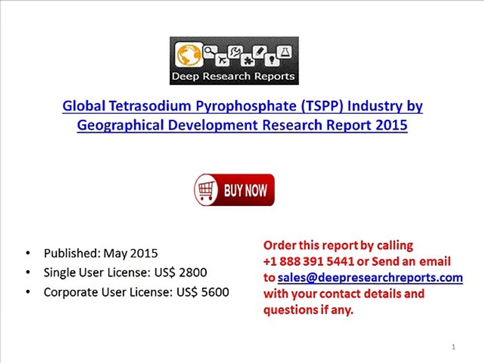The width and height of the screenshot is (484, 363).
Task: Click the magnifying glass icon in logo
Action: click(210, 51)
